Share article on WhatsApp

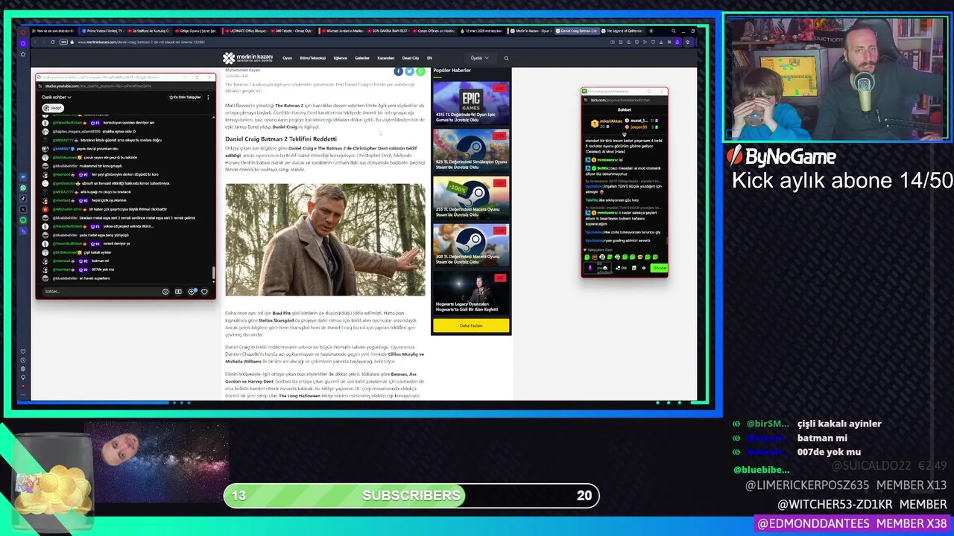coord(420,71)
